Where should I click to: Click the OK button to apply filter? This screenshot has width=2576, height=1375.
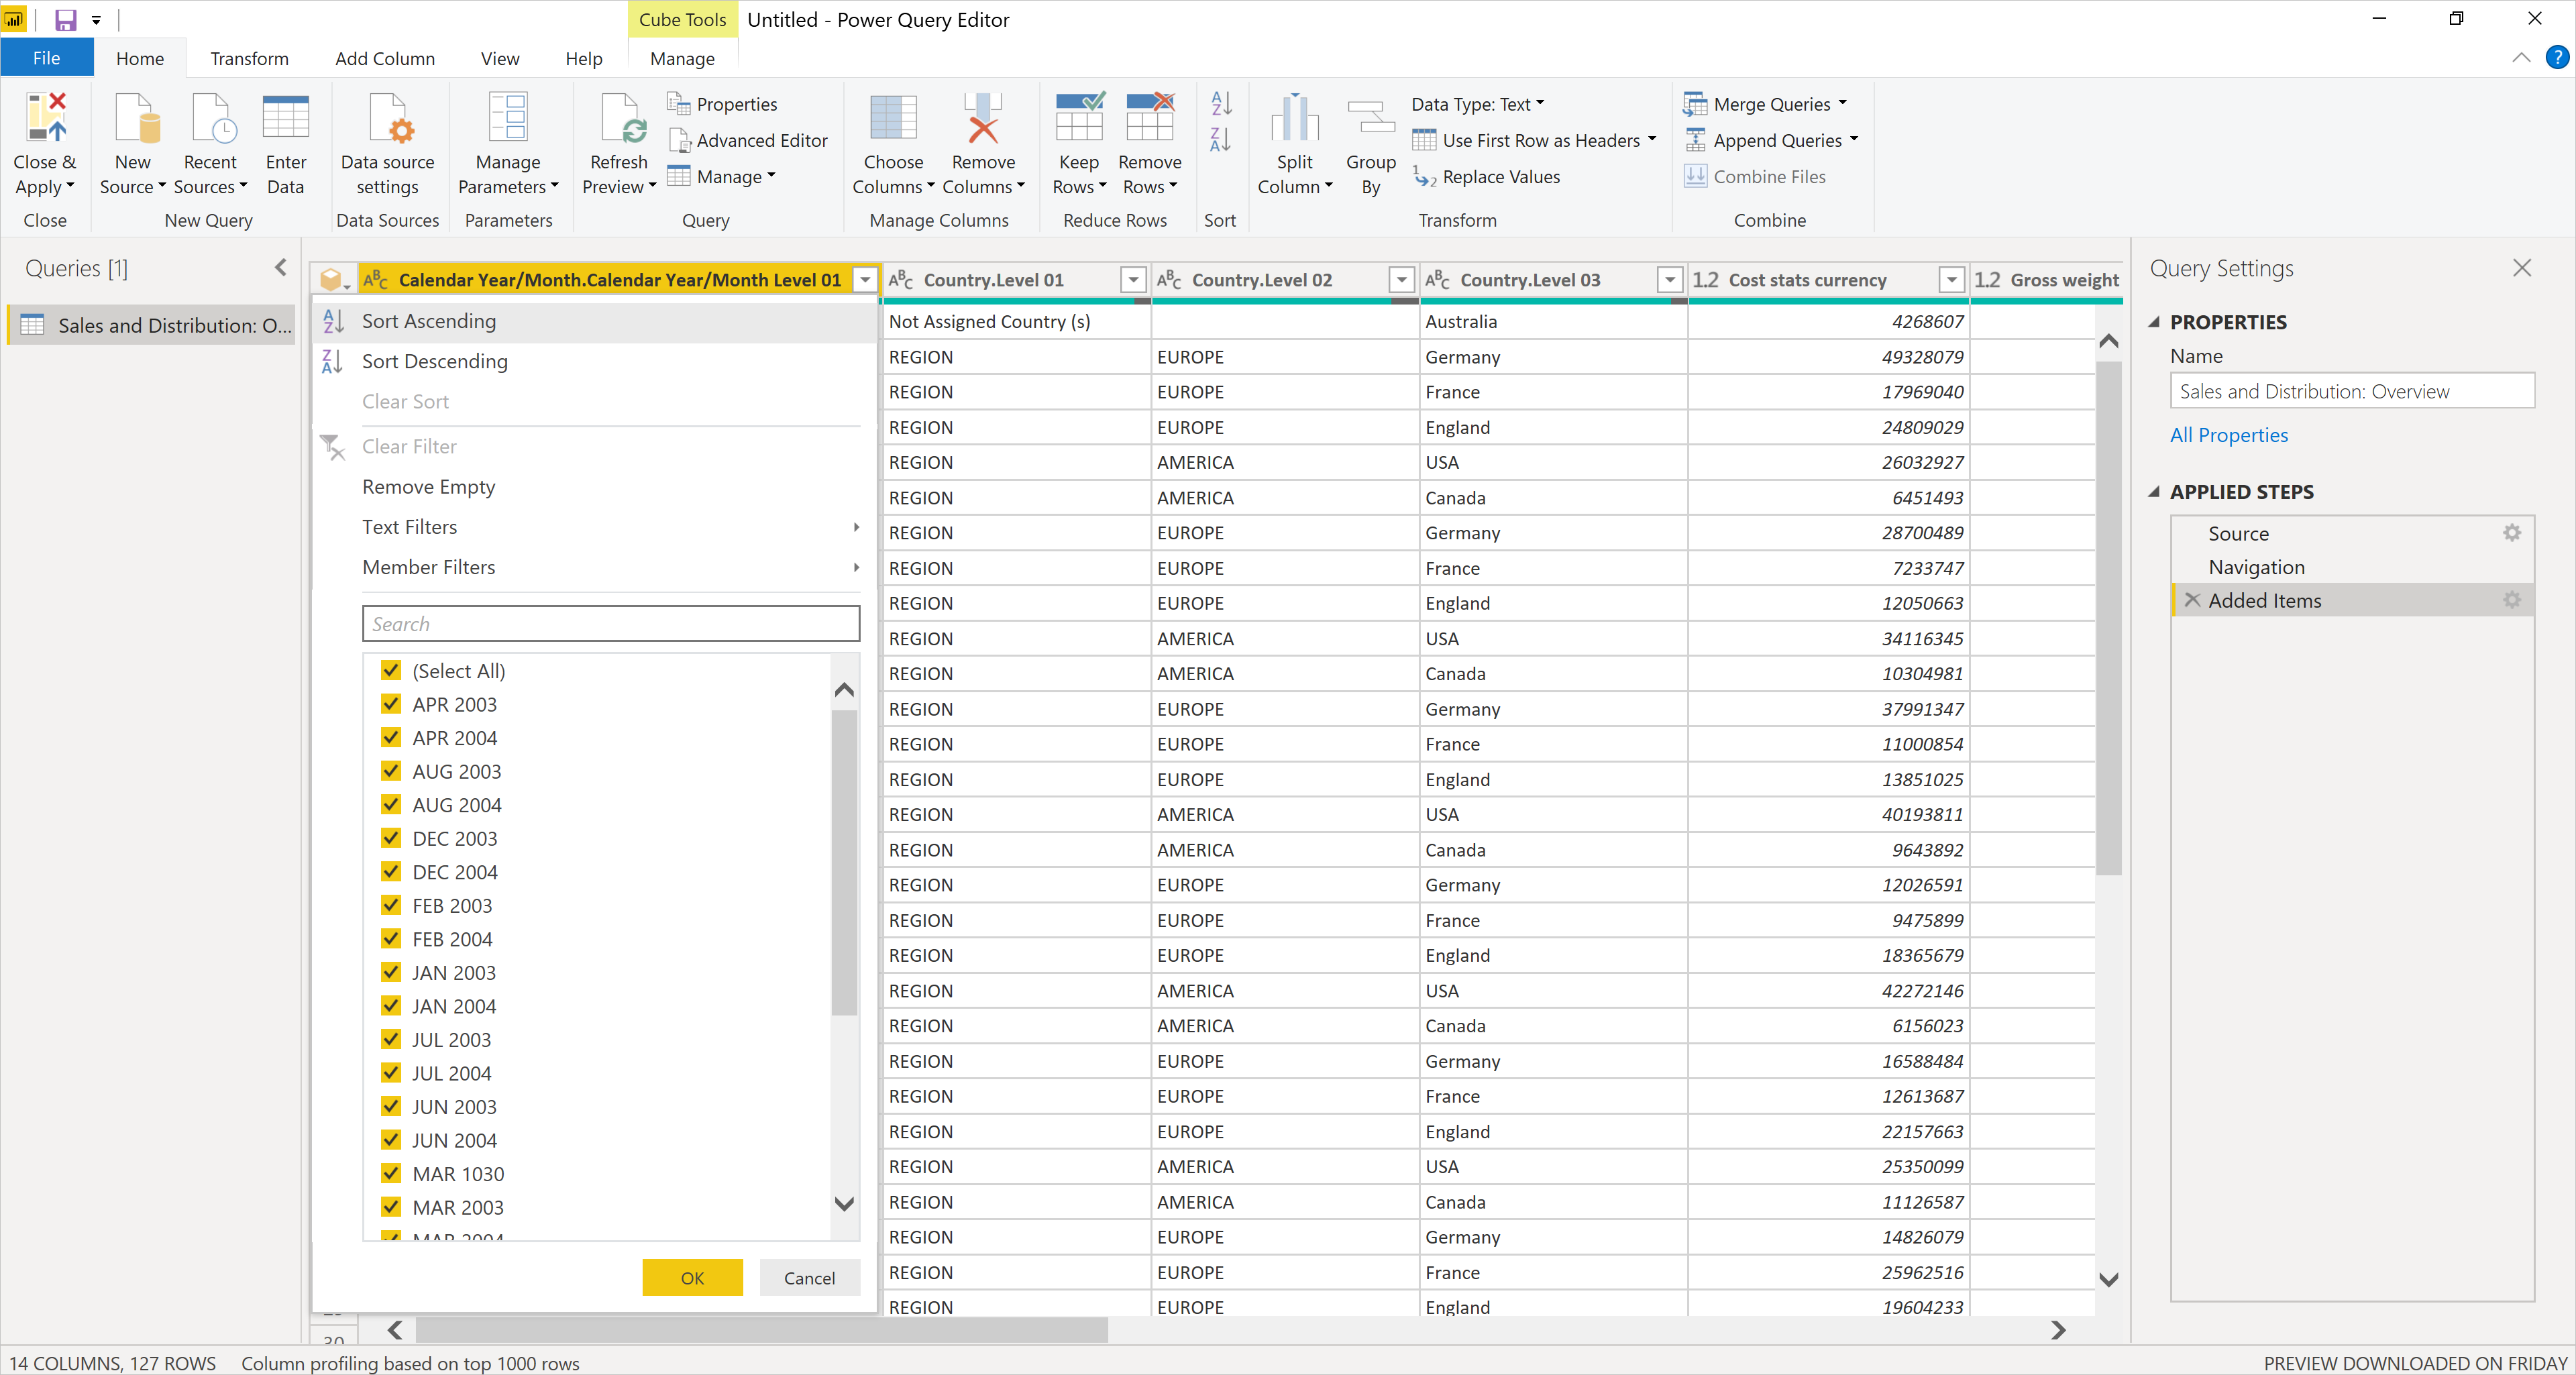coord(692,1278)
